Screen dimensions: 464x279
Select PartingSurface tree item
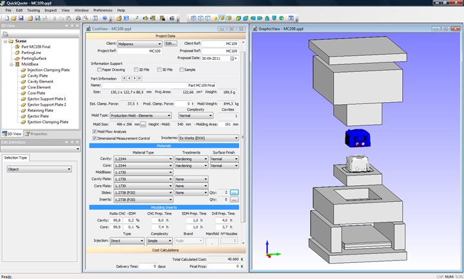[x=34, y=59]
